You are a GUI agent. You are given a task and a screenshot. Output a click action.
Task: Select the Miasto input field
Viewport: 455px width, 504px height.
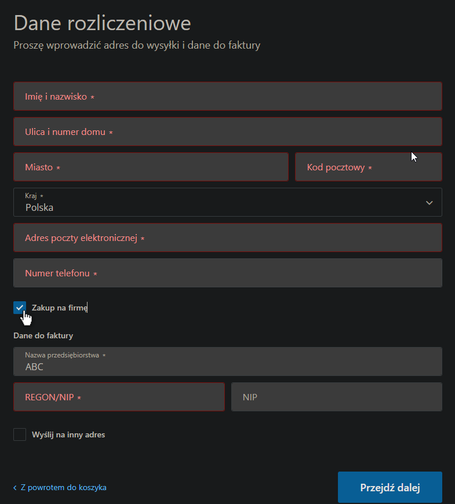[x=151, y=167]
